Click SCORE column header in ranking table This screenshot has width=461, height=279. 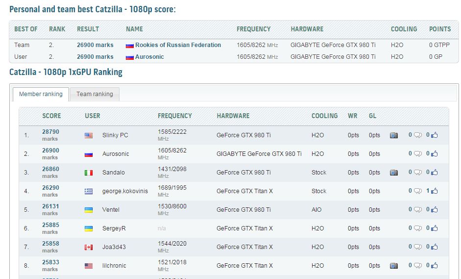(x=51, y=116)
